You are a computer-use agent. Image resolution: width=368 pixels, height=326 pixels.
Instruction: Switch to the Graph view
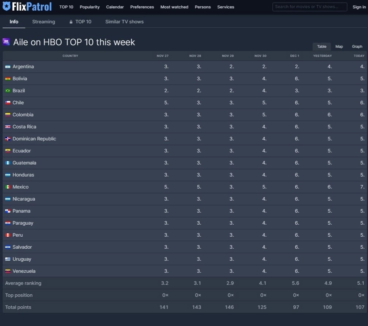[x=357, y=47]
